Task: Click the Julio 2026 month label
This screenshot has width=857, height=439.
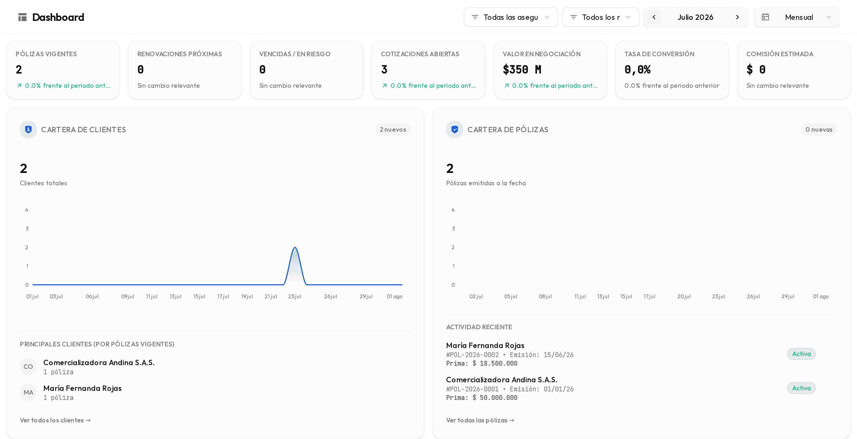Action: 695,17
